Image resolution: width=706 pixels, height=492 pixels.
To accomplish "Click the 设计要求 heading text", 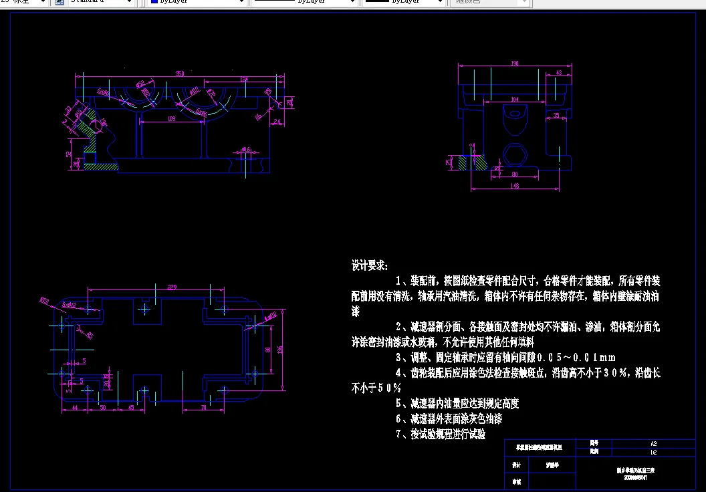I will pos(370,265).
